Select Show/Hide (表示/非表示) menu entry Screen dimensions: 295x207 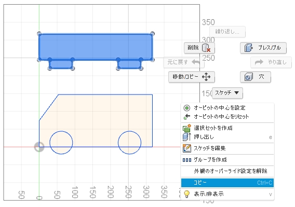(227, 194)
